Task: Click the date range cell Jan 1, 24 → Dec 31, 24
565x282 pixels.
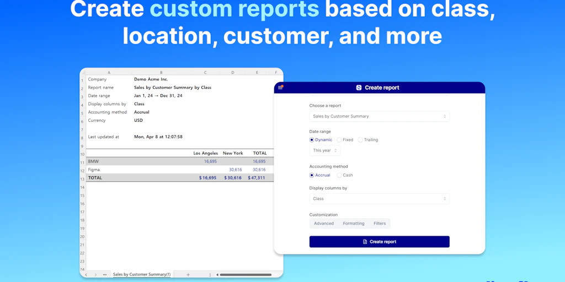Action: [x=158, y=96]
